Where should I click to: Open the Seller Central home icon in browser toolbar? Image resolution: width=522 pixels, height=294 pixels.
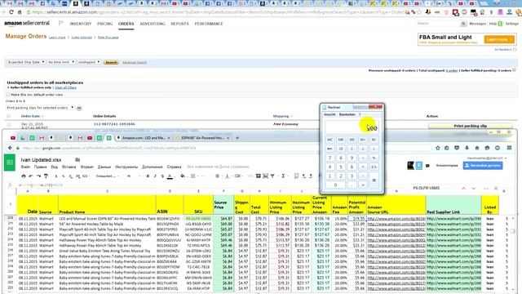(20, 12)
